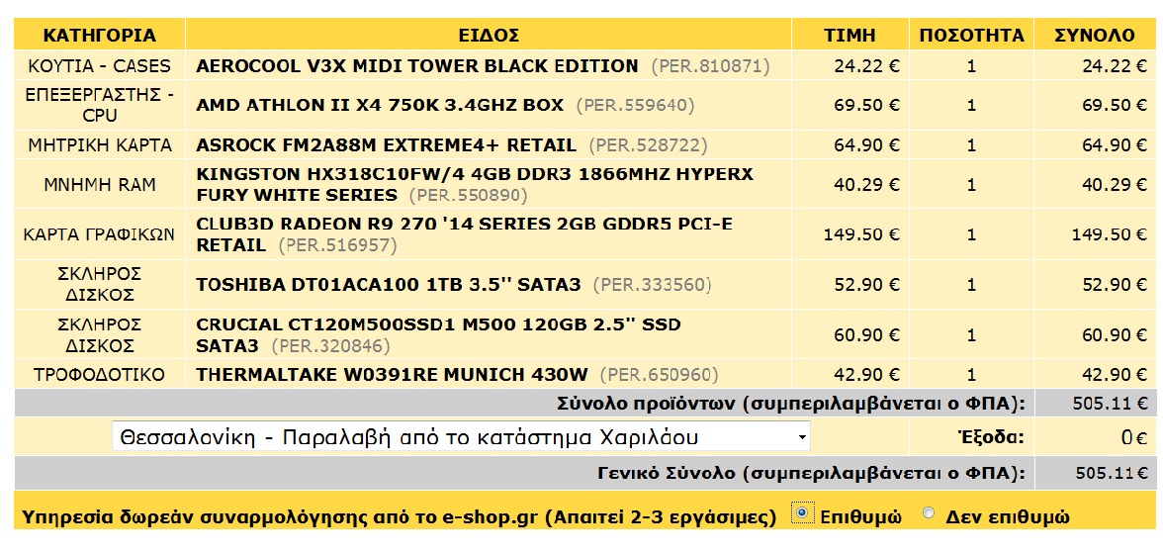The image size is (1163, 554).
Task: Click the 52.90 € price in ΤΙΜΗ column
Action: [x=866, y=284]
